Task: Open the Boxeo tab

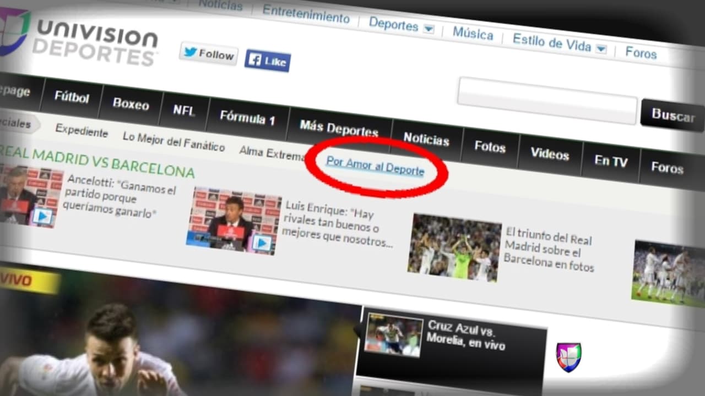Action: pos(131,103)
